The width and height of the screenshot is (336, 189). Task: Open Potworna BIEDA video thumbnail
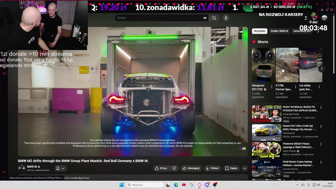267,150
